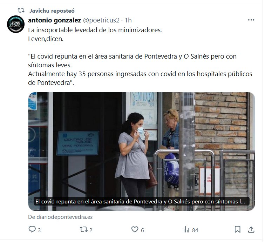This screenshot has height=242, width=265.
Task: Open Javichu reposteó link
Action: [52, 11]
